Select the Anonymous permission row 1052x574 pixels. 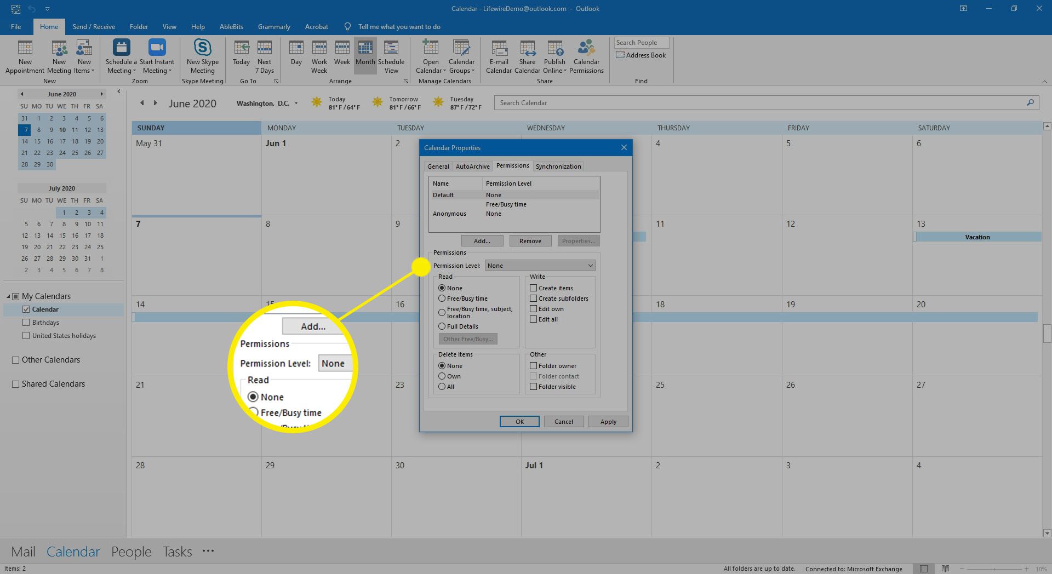pyautogui.click(x=514, y=214)
